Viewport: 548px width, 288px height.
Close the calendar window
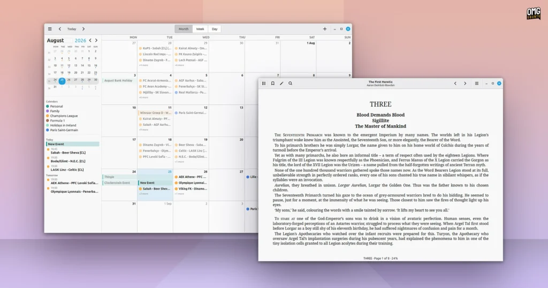coord(348,29)
